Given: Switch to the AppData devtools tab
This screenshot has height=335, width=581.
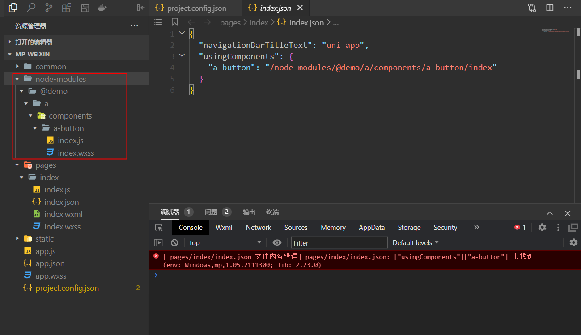Looking at the screenshot, I should pos(372,227).
